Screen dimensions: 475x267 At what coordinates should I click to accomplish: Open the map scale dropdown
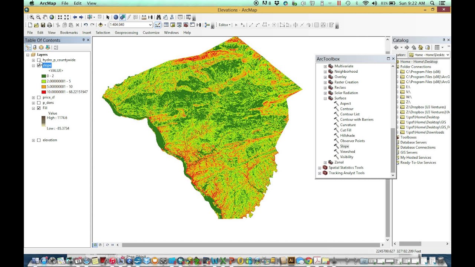click(x=150, y=25)
